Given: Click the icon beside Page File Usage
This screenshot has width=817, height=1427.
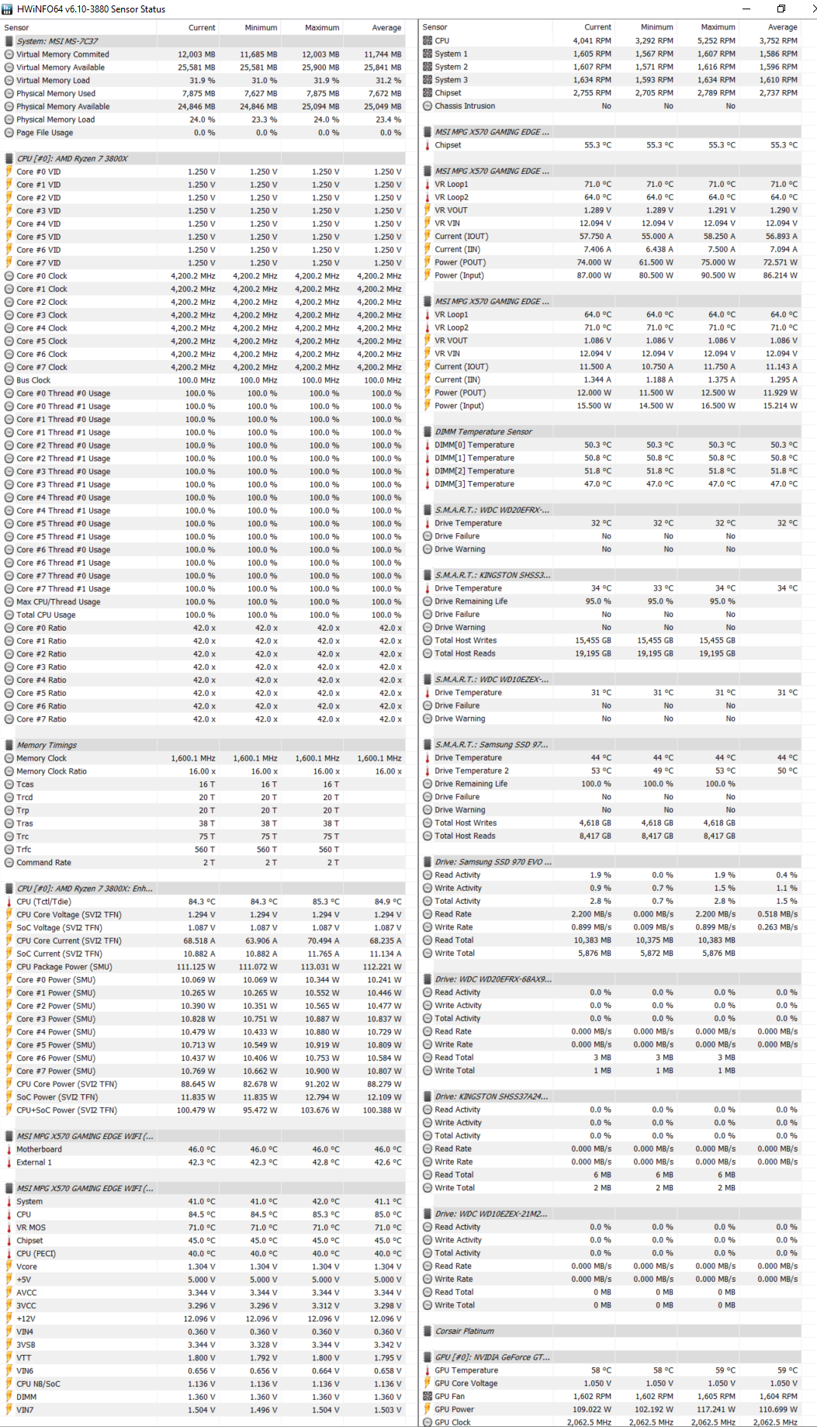Looking at the screenshot, I should coord(9,133).
